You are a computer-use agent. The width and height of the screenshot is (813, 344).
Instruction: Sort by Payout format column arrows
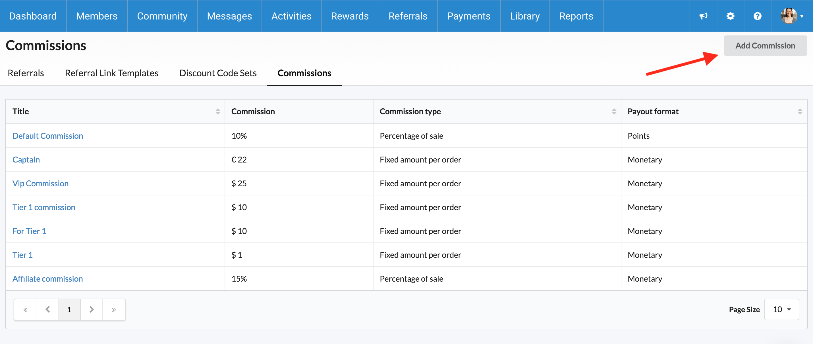800,111
